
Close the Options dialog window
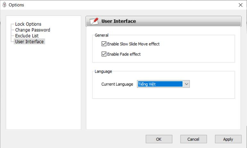(241, 5)
